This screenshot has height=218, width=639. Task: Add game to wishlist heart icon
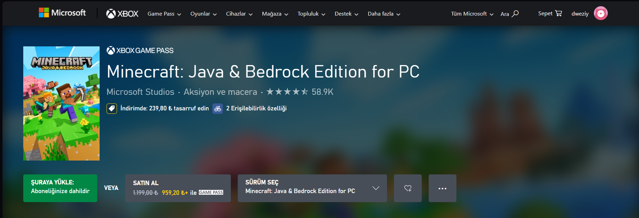[x=408, y=188]
